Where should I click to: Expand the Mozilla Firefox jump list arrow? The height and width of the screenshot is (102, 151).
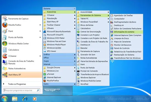[x=40, y=25]
